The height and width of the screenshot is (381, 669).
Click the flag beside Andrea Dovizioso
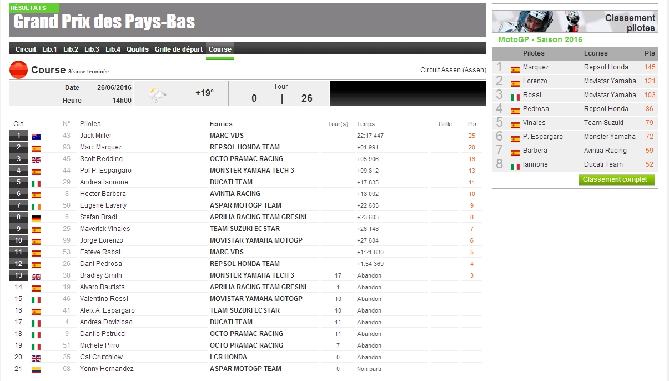36,323
